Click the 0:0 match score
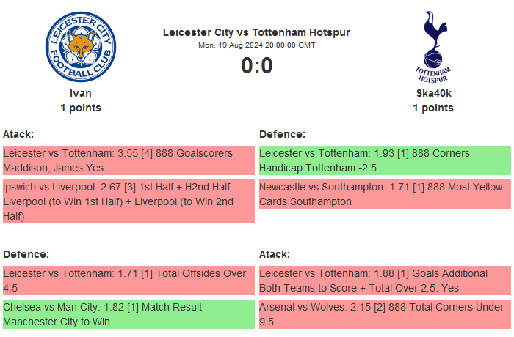Image resolution: width=514 pixels, height=337 pixels. (256, 66)
